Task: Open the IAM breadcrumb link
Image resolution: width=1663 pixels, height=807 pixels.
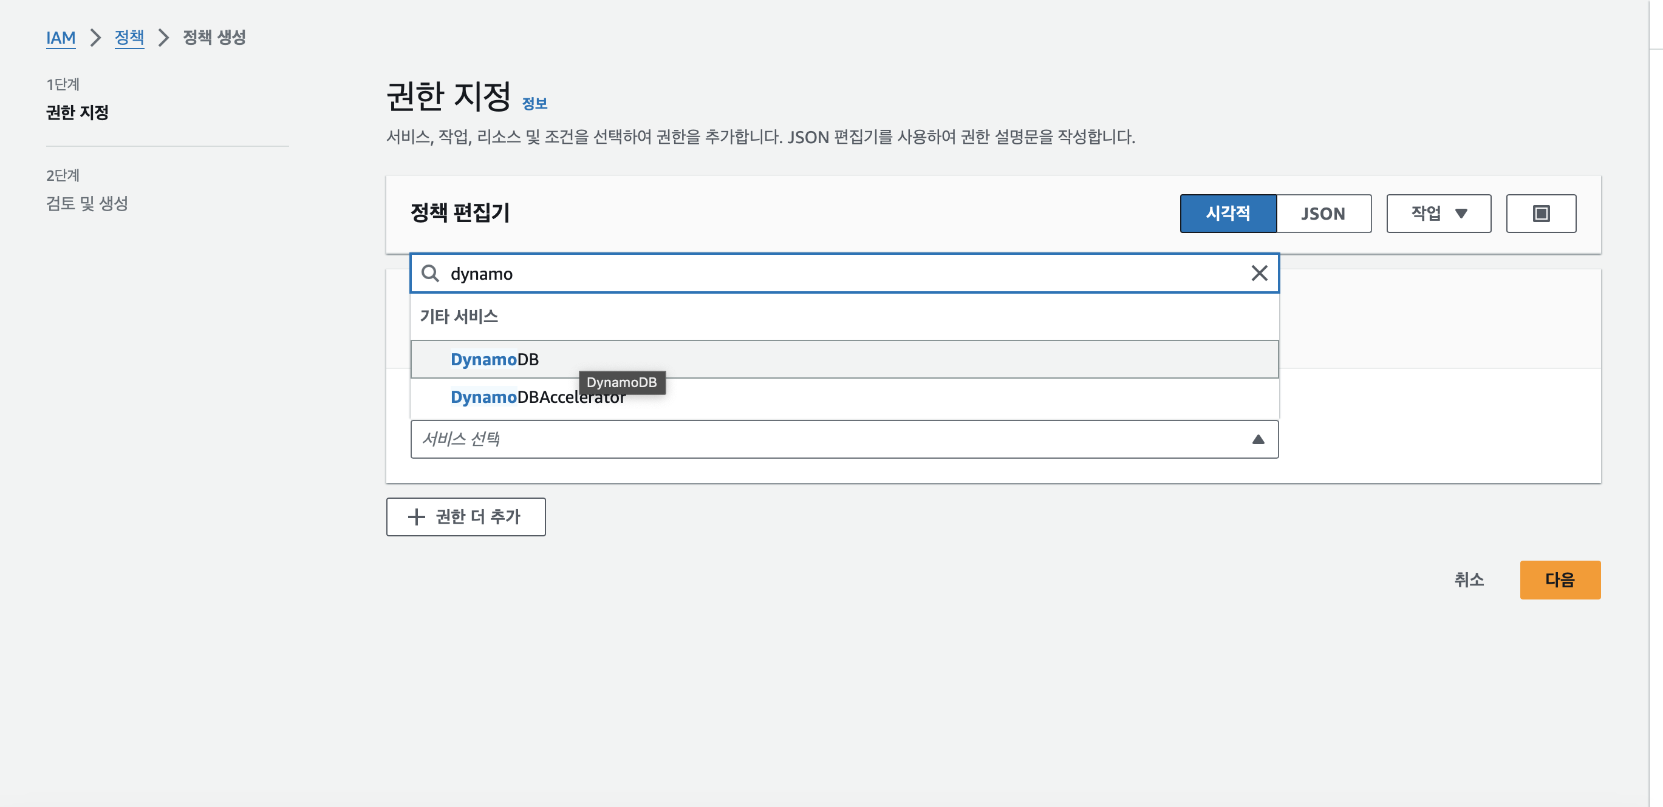Action: coord(61,38)
